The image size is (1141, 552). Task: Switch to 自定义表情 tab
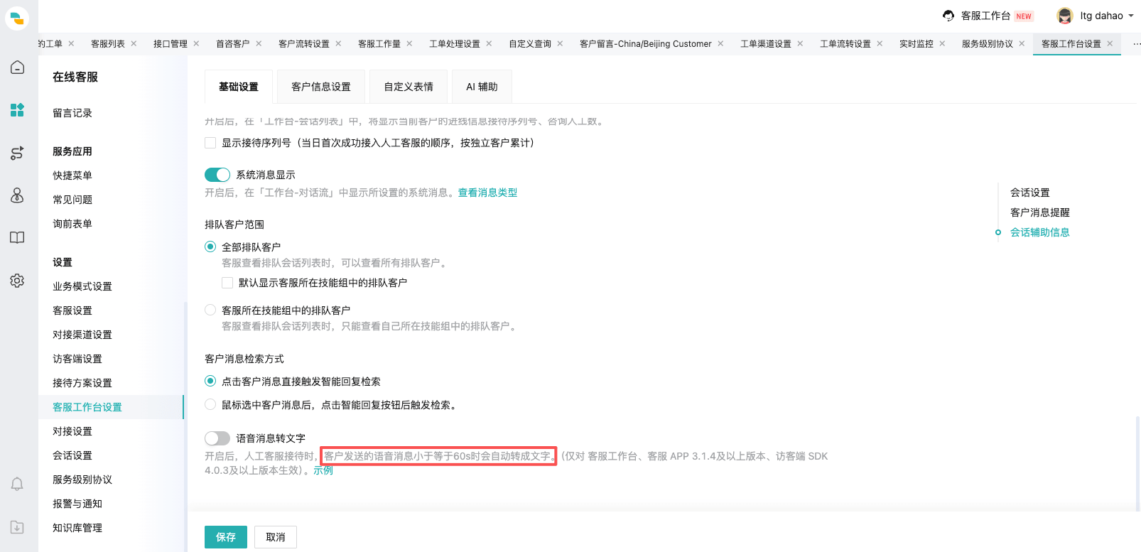pyautogui.click(x=409, y=87)
